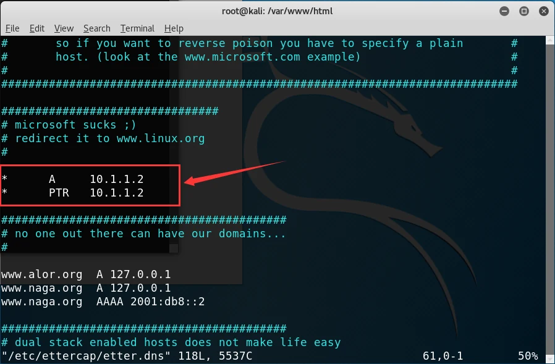
Task: Click the "no one out there can have our domains" comment
Action: click(x=143, y=234)
